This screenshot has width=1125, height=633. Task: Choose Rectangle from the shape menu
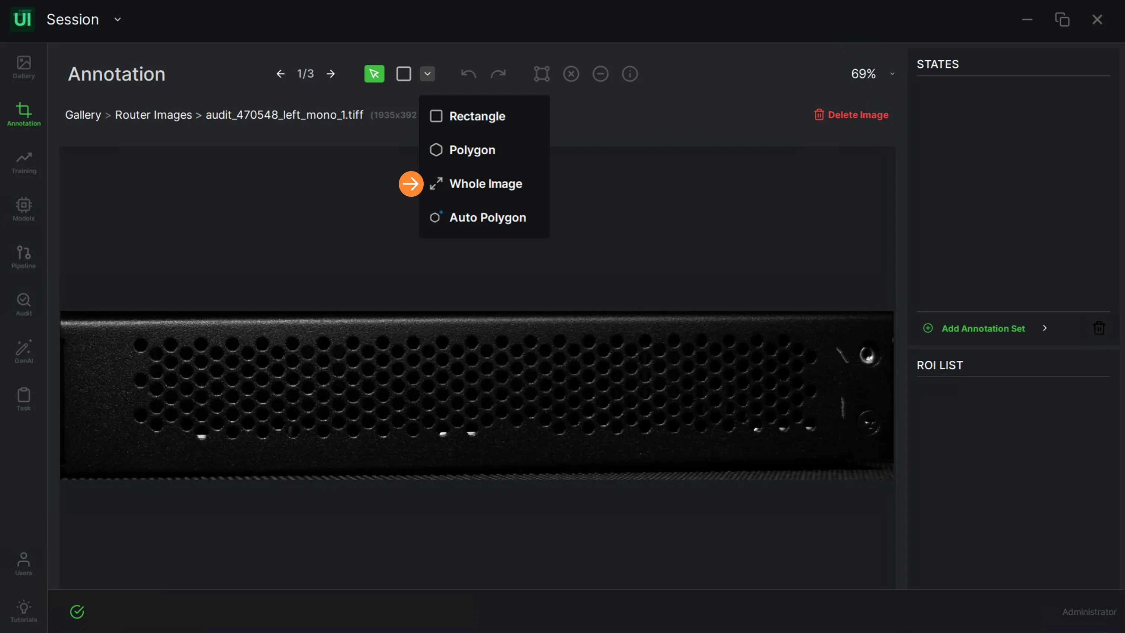coord(484,116)
